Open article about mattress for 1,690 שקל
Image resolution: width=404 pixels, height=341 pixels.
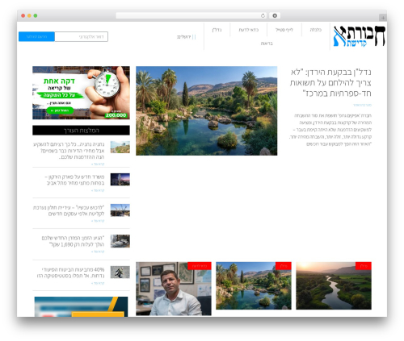tap(73, 241)
